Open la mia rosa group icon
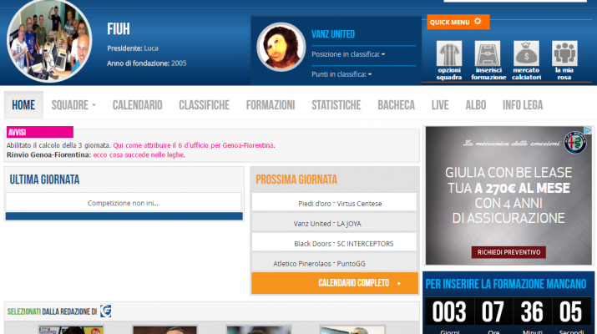The height and width of the screenshot is (334, 597). tap(564, 53)
